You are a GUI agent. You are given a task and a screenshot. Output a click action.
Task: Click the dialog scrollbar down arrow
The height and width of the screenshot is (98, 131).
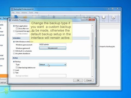click(x=92, y=76)
